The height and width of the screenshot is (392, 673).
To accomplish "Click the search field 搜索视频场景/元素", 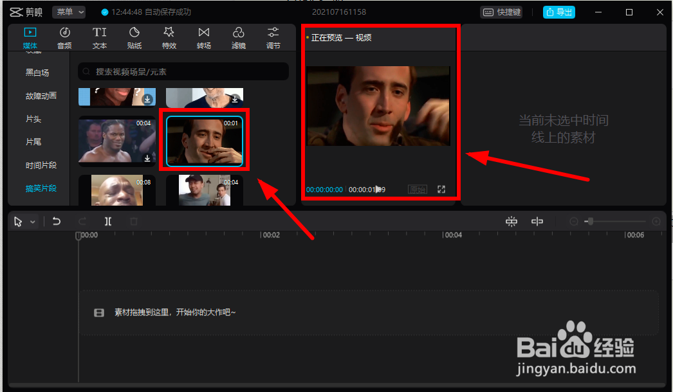I will tap(183, 71).
